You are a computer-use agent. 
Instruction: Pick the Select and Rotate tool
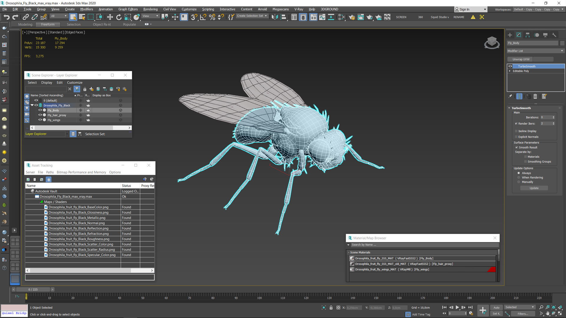[119, 17]
